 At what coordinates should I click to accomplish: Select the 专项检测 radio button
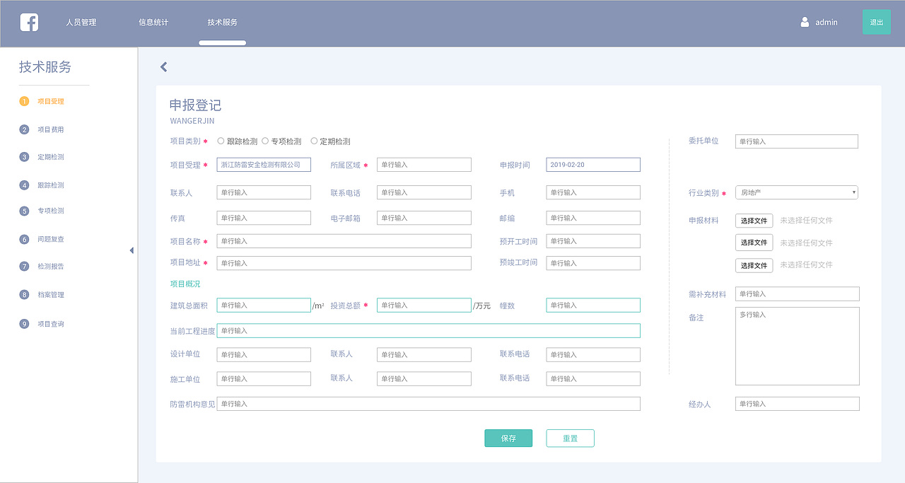click(265, 140)
